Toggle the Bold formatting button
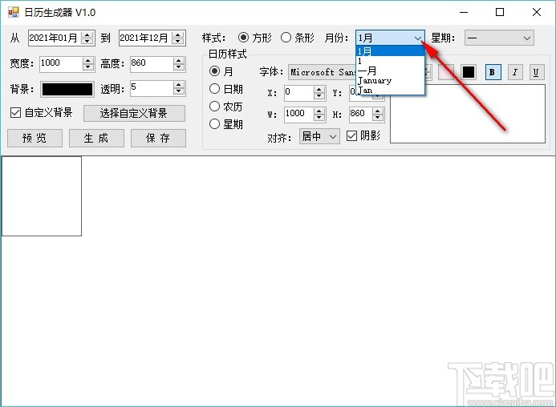The width and height of the screenshot is (556, 407). click(493, 72)
